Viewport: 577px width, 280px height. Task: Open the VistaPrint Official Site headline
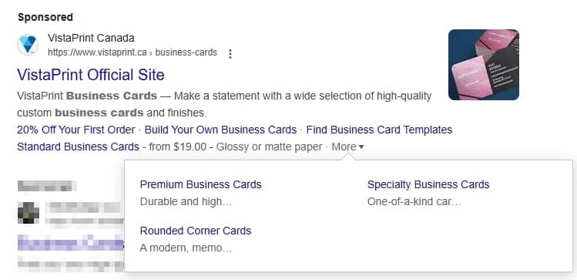click(x=91, y=75)
